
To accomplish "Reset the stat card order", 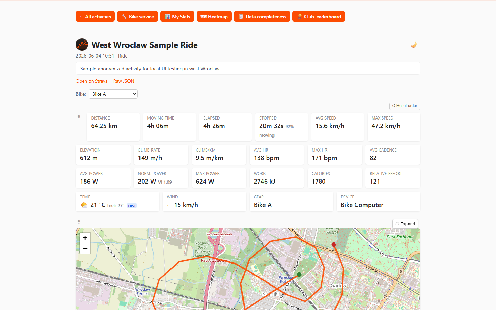I will pyautogui.click(x=405, y=106).
